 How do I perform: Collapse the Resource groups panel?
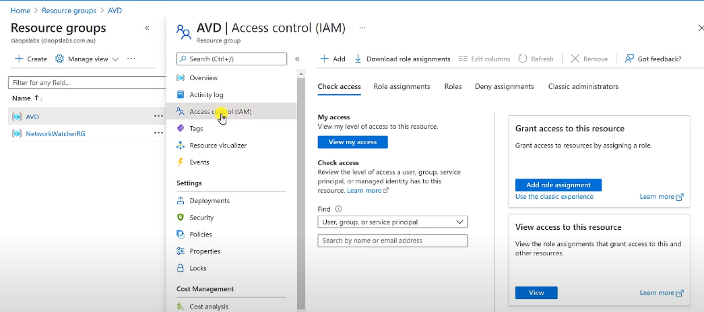click(147, 28)
